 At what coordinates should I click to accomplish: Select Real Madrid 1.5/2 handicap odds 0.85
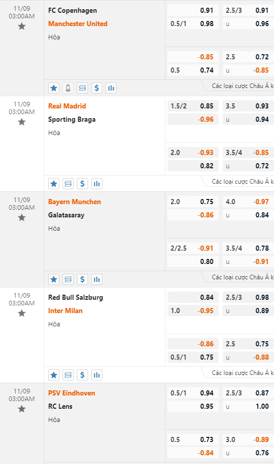point(193,106)
